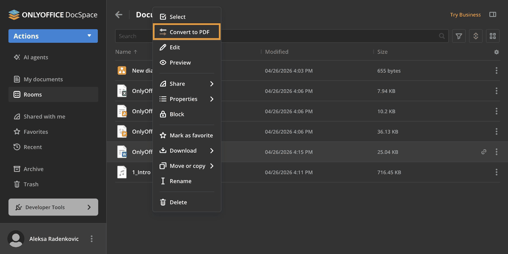
Task: Sort by the Modified column header
Action: pyautogui.click(x=276, y=52)
